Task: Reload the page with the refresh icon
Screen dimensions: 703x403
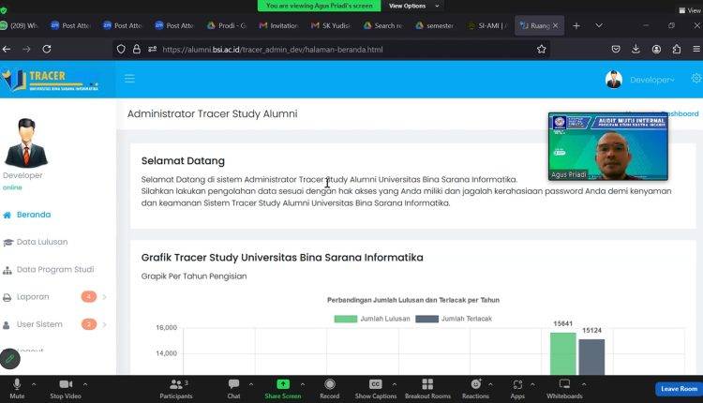Action: [47, 50]
